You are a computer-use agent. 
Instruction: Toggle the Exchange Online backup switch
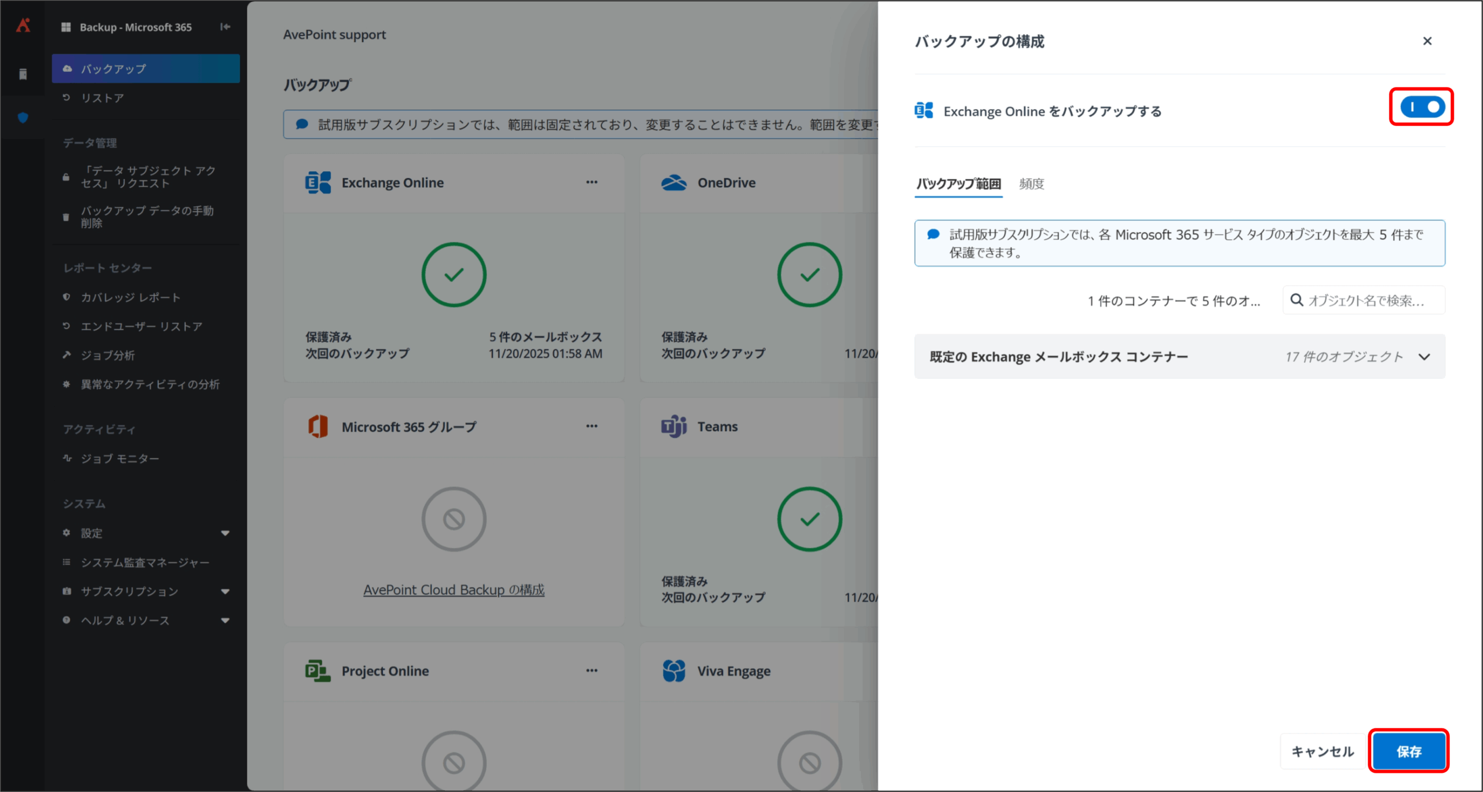pyautogui.click(x=1422, y=107)
